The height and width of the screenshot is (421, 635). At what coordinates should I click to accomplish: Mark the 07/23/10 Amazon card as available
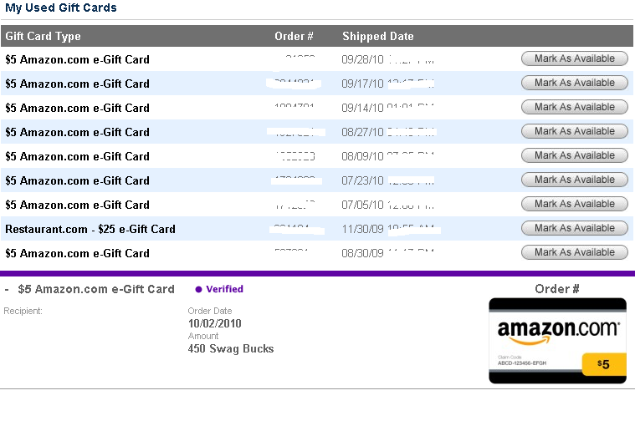tap(574, 180)
